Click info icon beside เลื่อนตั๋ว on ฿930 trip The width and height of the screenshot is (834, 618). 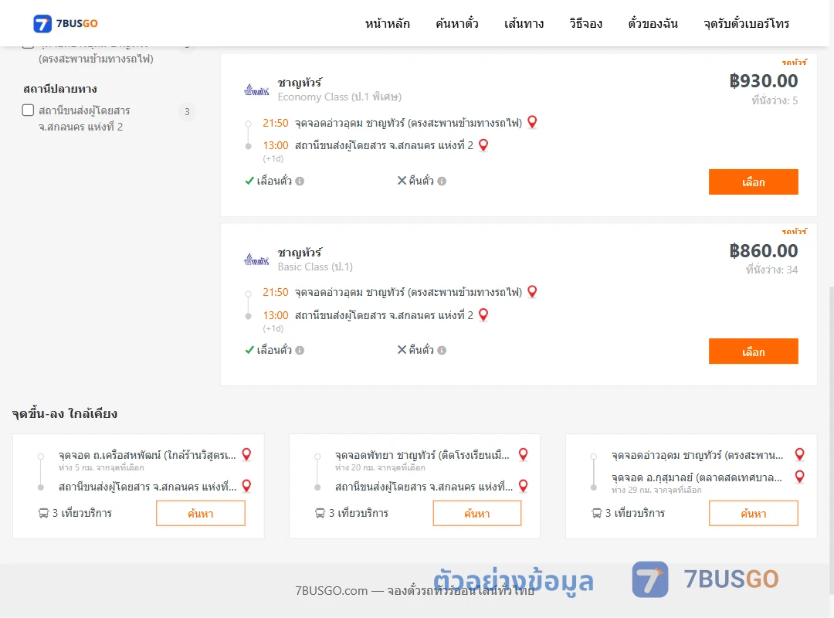pyautogui.click(x=300, y=181)
